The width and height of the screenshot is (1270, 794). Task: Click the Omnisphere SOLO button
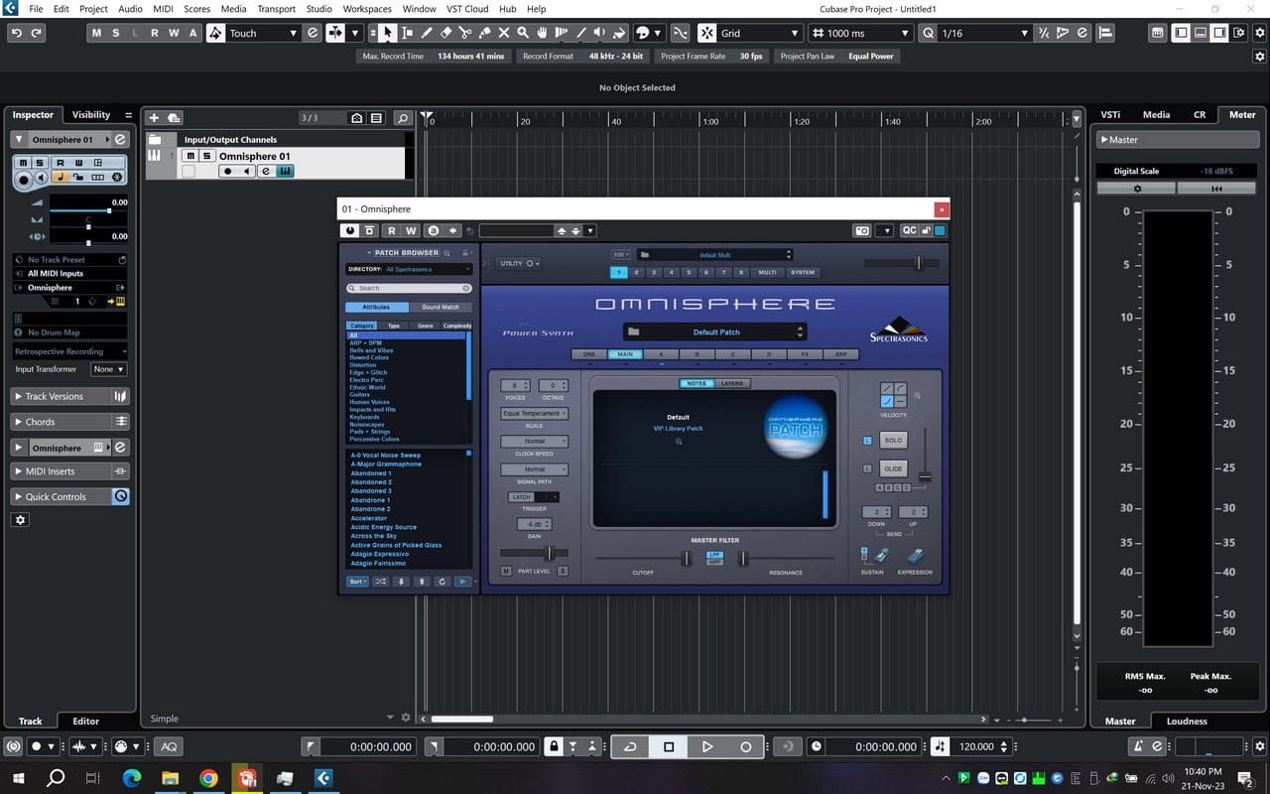pos(893,440)
